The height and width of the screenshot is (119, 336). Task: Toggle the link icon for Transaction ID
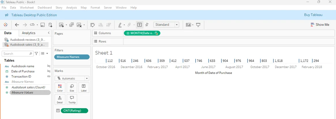point(49,76)
